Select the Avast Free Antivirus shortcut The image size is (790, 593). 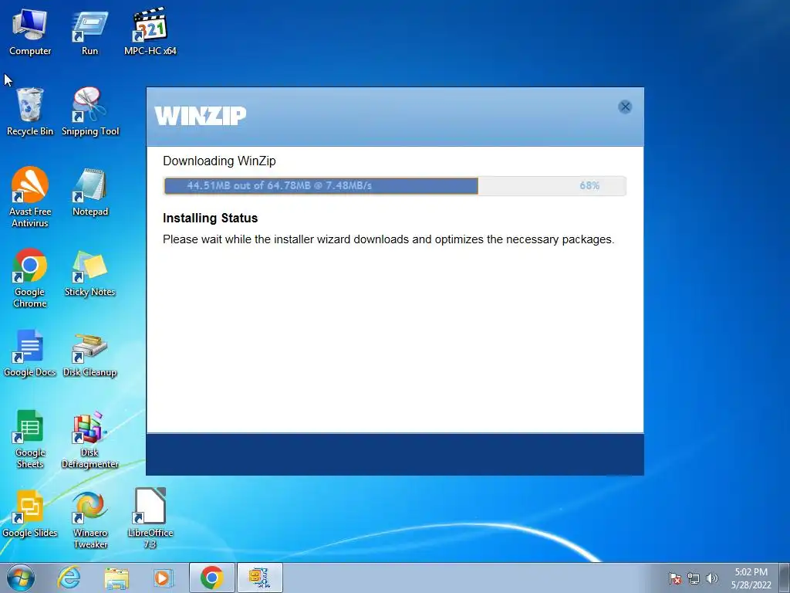point(30,198)
